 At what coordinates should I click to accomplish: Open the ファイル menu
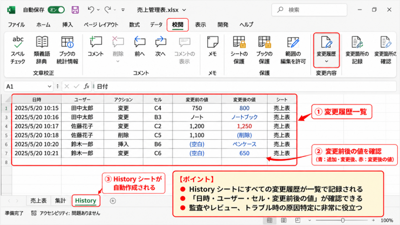pos(16,25)
